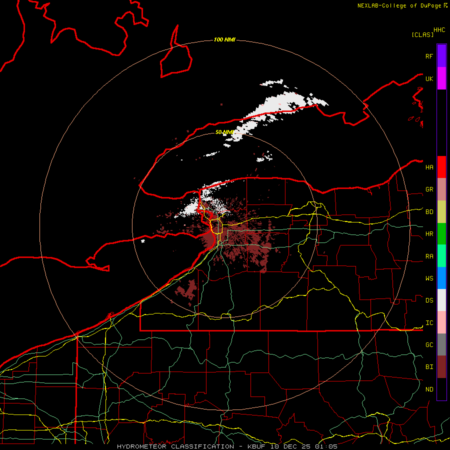Click the HA red legend swatch
This screenshot has width=450, height=450.
(x=441, y=167)
